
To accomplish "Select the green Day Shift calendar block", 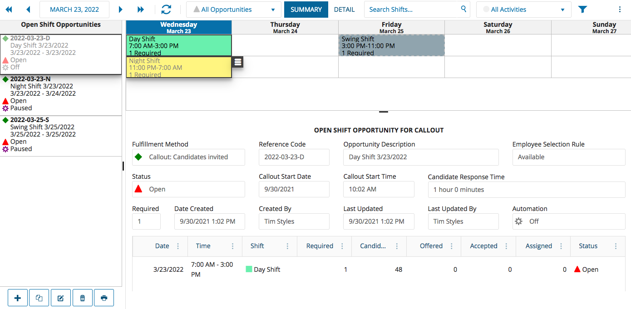I will click(x=179, y=45).
